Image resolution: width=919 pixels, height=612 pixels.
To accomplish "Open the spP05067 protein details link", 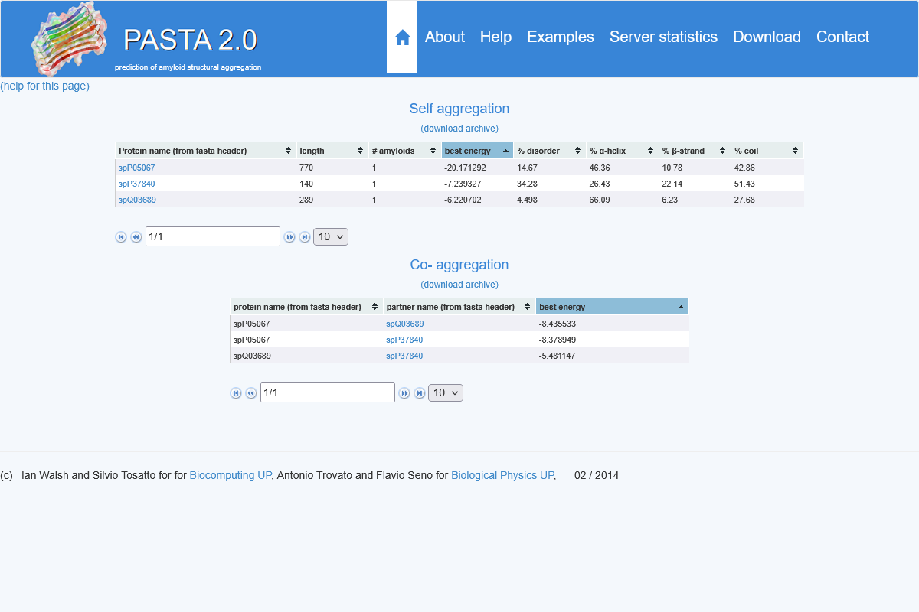I will point(136,167).
